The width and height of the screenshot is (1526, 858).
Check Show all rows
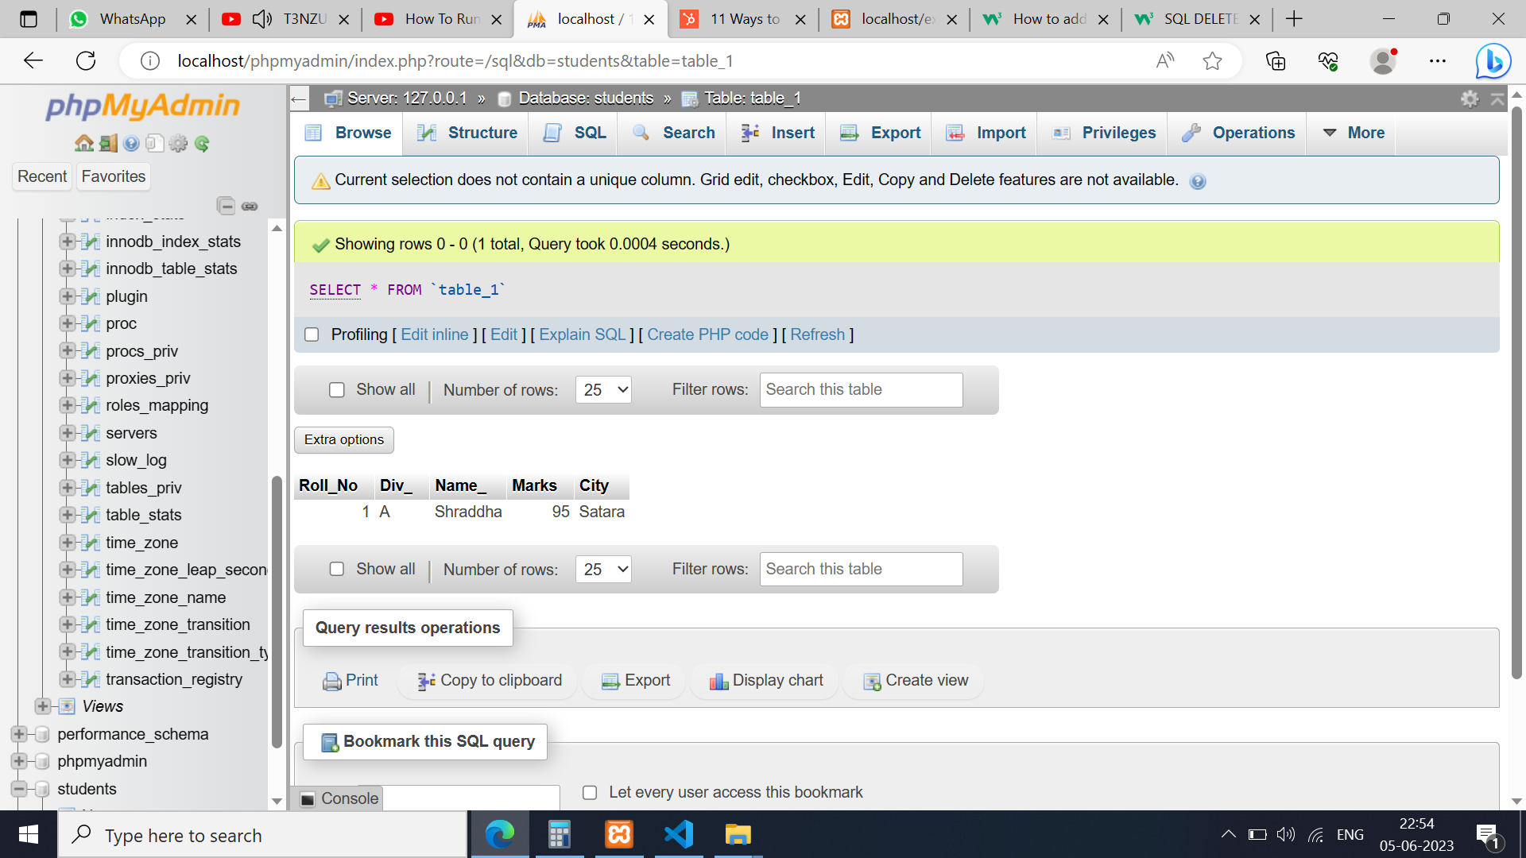click(337, 389)
